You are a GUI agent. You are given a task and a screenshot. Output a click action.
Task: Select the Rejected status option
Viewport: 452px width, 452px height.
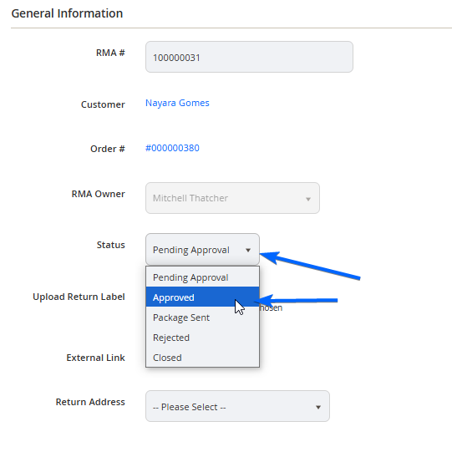coord(202,338)
